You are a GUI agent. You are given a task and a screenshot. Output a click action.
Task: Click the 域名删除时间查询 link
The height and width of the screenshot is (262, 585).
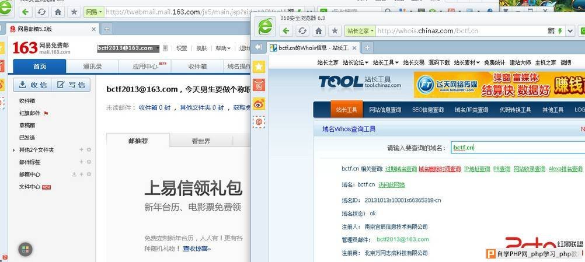(440, 169)
